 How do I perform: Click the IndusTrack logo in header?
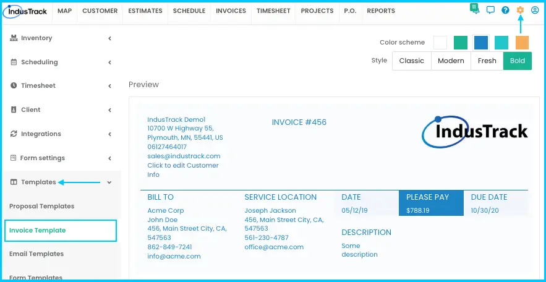[24, 11]
